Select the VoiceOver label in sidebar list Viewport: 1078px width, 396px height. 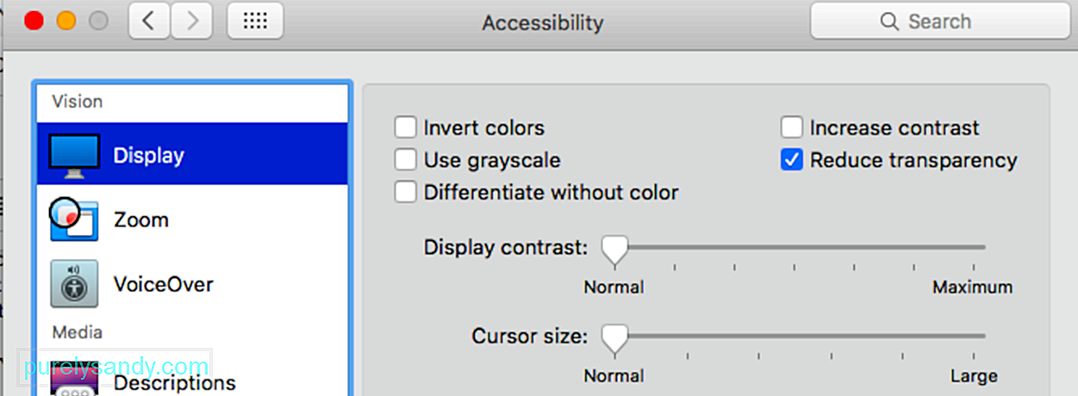[x=163, y=284]
